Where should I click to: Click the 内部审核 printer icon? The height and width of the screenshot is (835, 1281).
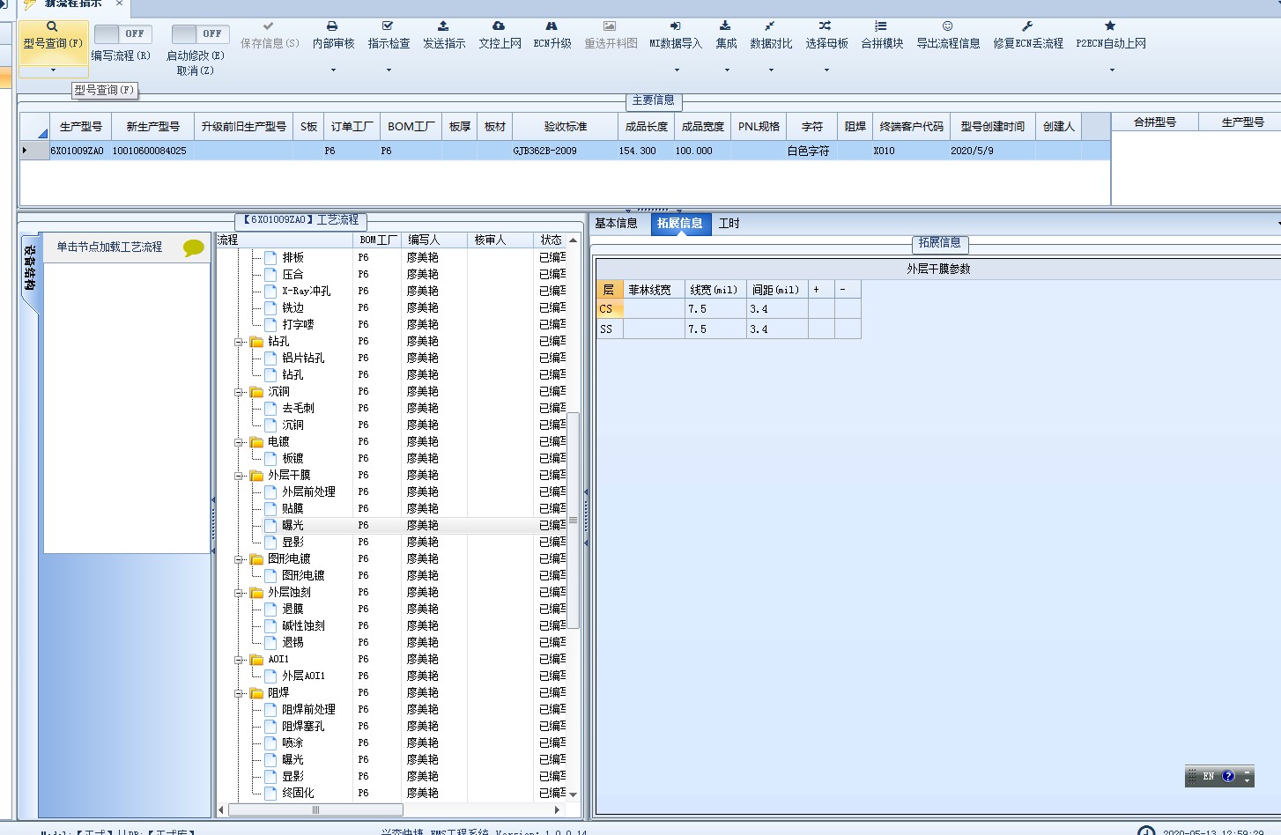332,26
